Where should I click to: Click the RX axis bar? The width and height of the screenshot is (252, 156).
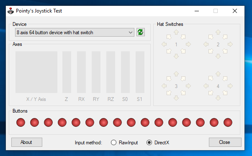click(x=81, y=72)
